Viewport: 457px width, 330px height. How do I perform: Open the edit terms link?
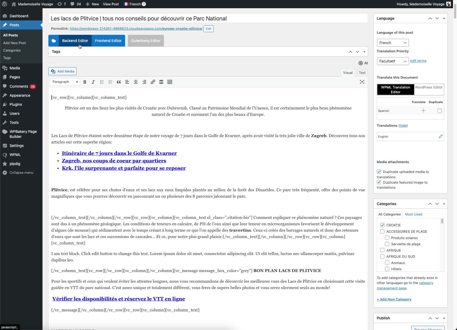418,61
